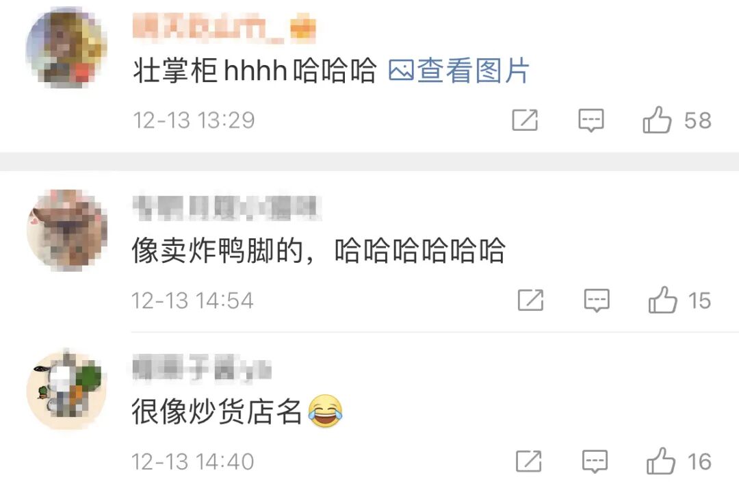Like the 壮掌柜 comment with 58 likes
Viewport: 739px width, 484px height.
pyautogui.click(x=657, y=120)
